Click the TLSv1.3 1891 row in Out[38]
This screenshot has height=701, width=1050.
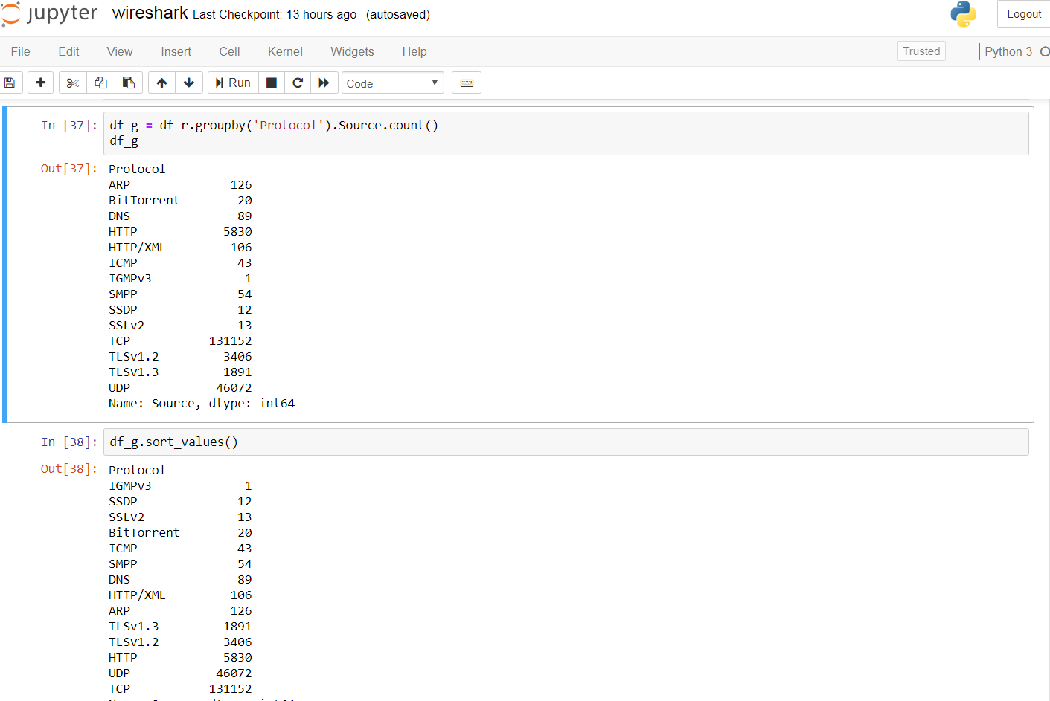(x=180, y=626)
